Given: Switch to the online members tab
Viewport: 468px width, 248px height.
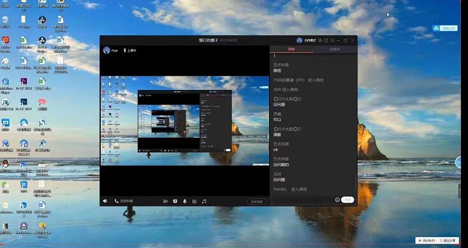Looking at the screenshot, I should (x=335, y=49).
